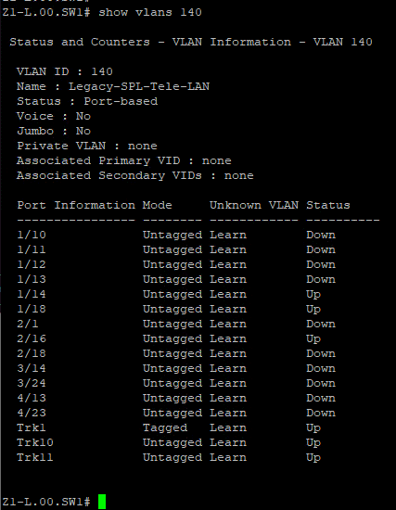Image resolution: width=396 pixels, height=510 pixels.
Task: Click the 'Status : Port-based' line
Action: point(87,101)
